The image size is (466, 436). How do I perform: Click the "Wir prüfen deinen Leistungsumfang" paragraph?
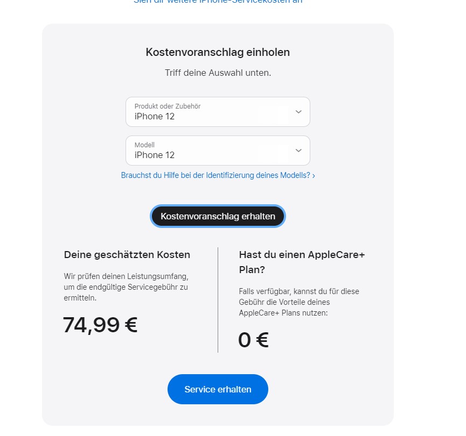point(126,287)
